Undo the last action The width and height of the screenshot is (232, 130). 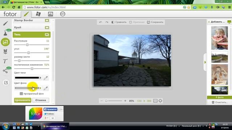tap(101, 22)
